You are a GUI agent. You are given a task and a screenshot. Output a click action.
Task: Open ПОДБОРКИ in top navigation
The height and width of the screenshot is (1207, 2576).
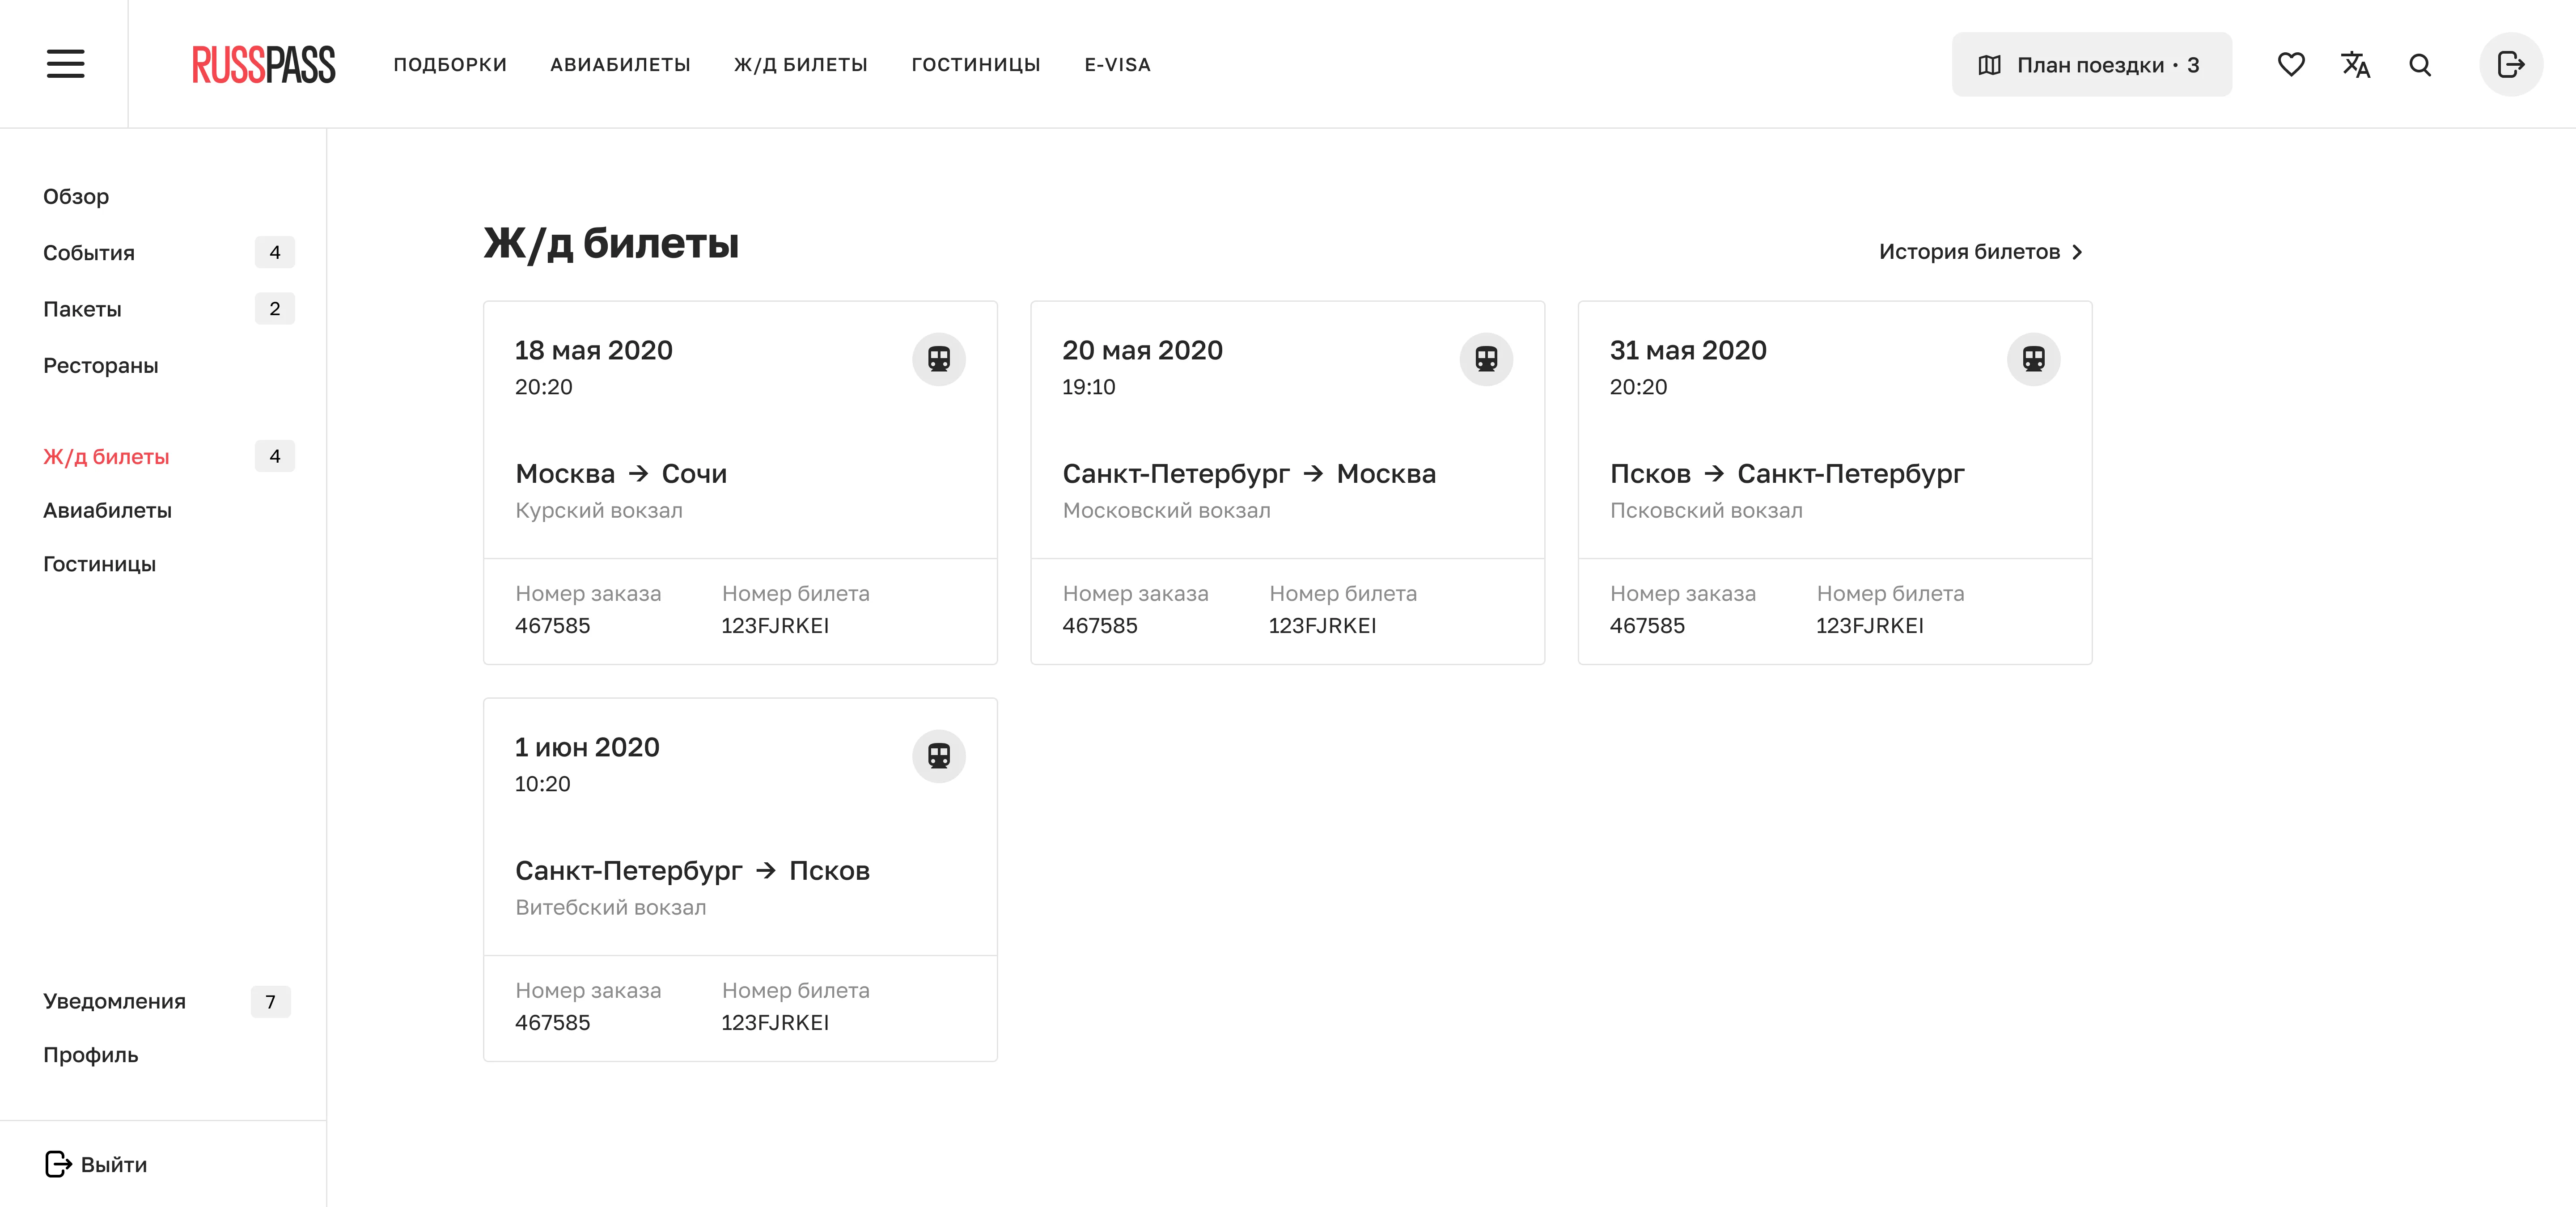(450, 65)
